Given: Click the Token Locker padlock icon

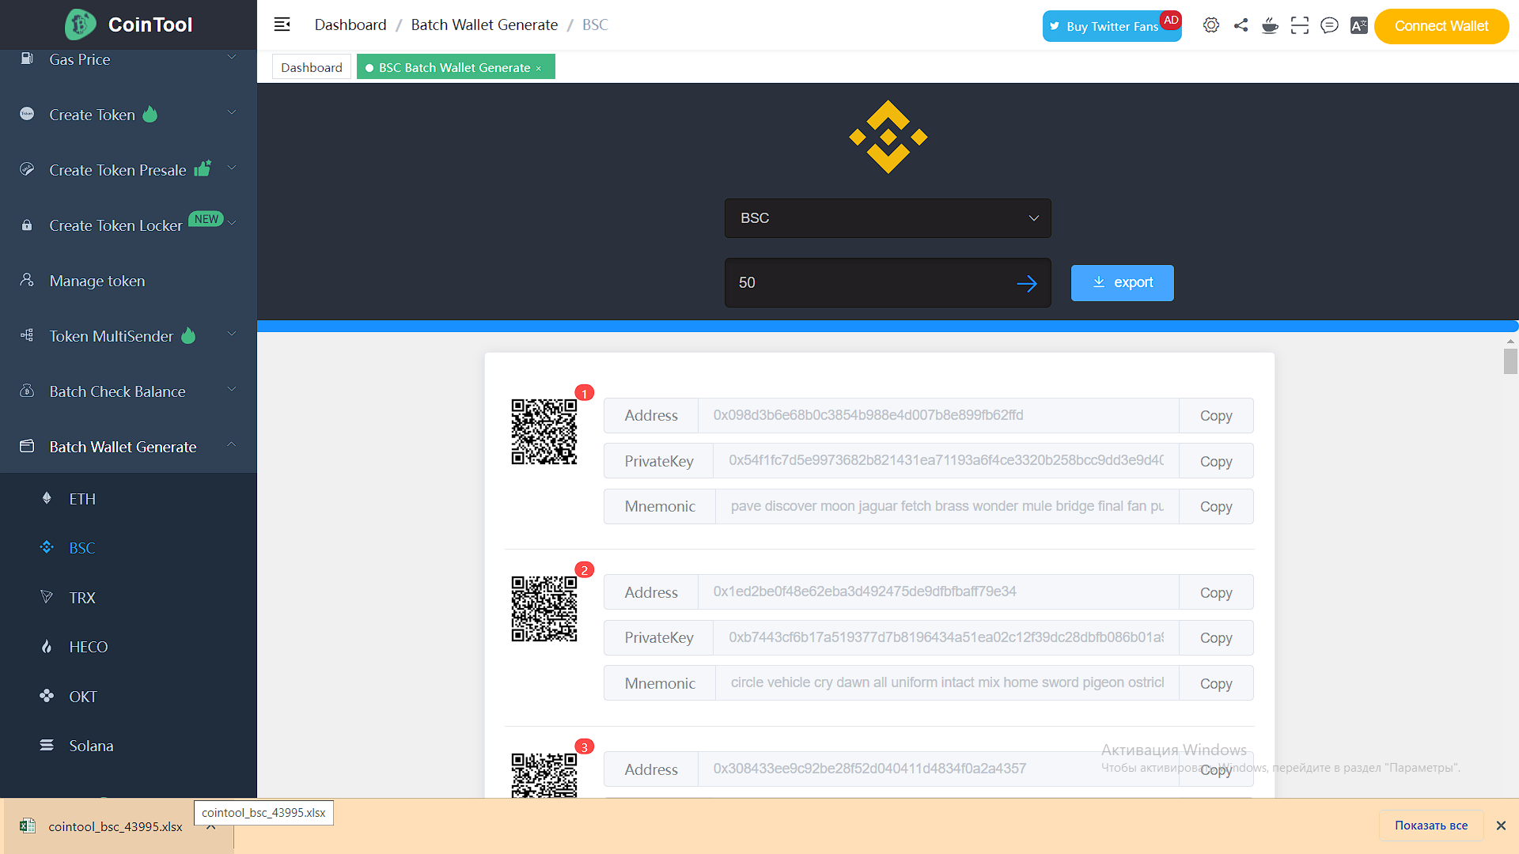Looking at the screenshot, I should 27,225.
